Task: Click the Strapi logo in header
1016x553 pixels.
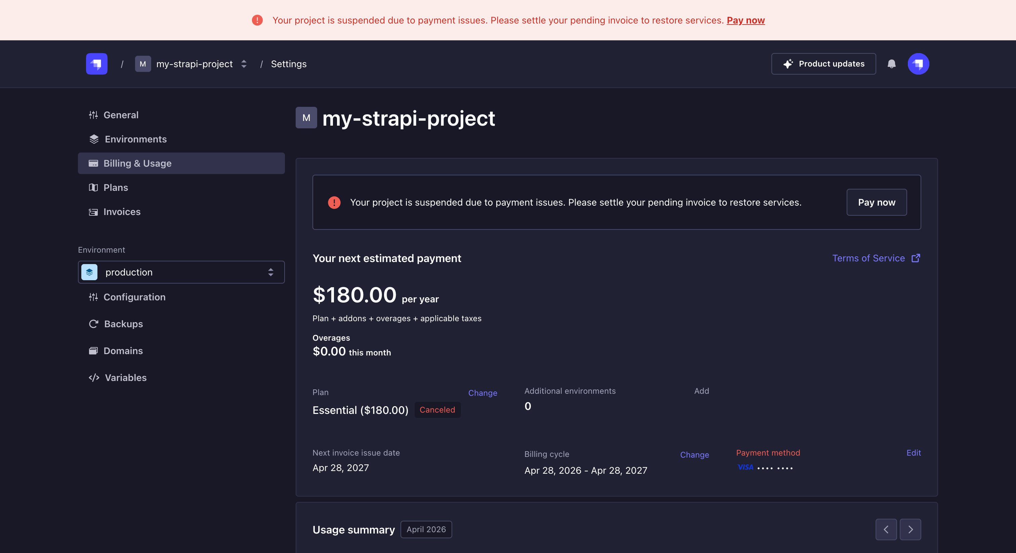Action: [97, 64]
